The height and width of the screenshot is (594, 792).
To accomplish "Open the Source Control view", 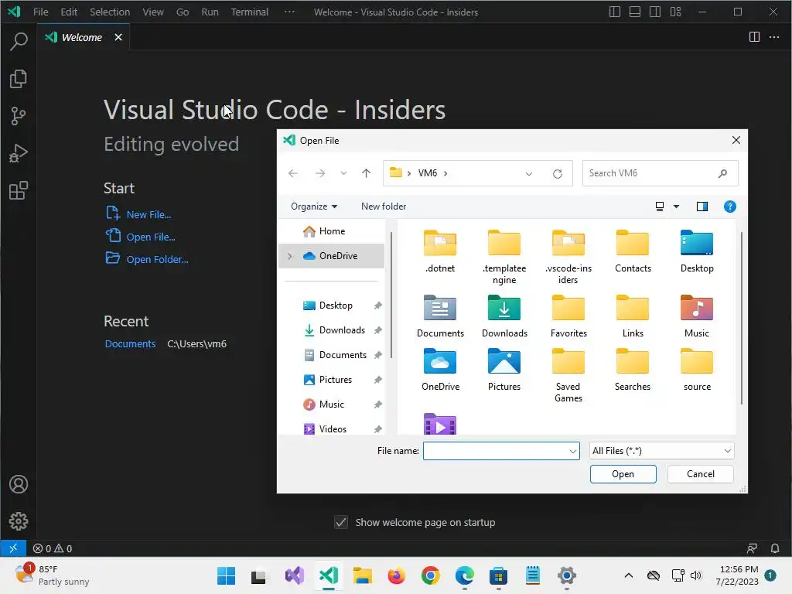I will pos(19,116).
